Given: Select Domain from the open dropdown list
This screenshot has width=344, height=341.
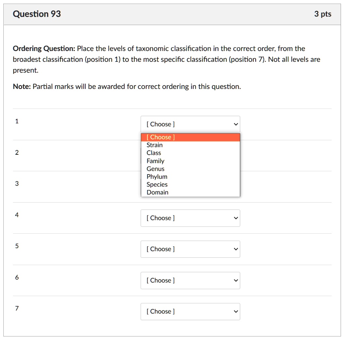Looking at the screenshot, I should pyautogui.click(x=157, y=192).
